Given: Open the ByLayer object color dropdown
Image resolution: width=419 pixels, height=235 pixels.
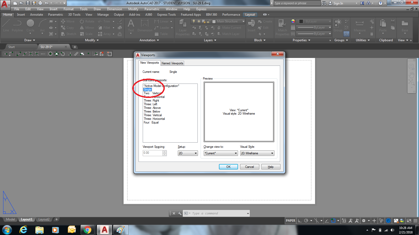Looking at the screenshot, I should [x=314, y=21].
